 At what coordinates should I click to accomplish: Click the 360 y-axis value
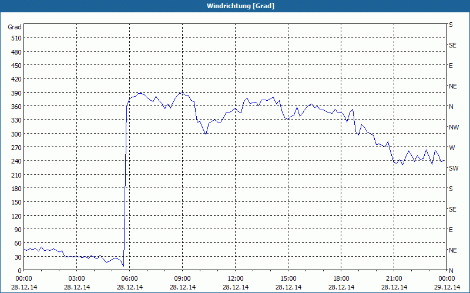(x=16, y=107)
